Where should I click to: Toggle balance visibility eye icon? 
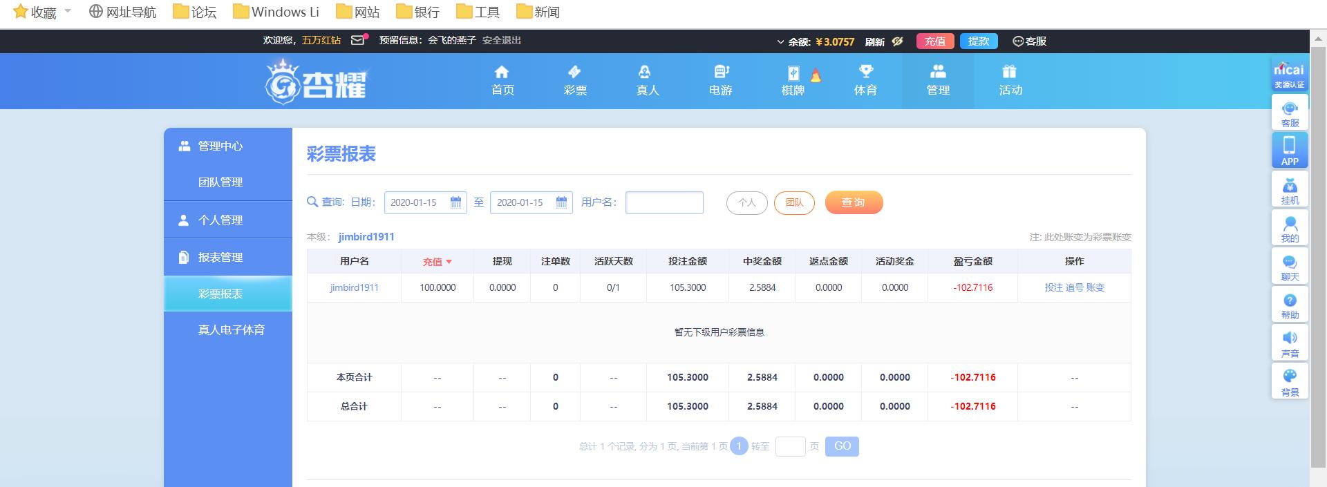(897, 41)
